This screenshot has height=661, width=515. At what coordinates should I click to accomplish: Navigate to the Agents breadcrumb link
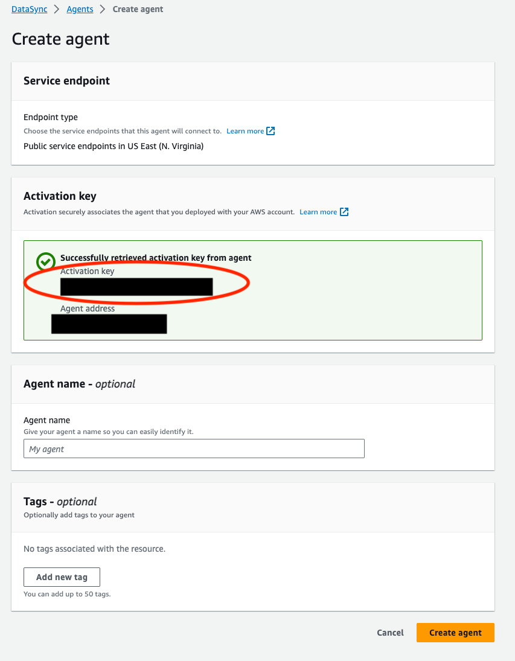pyautogui.click(x=80, y=9)
